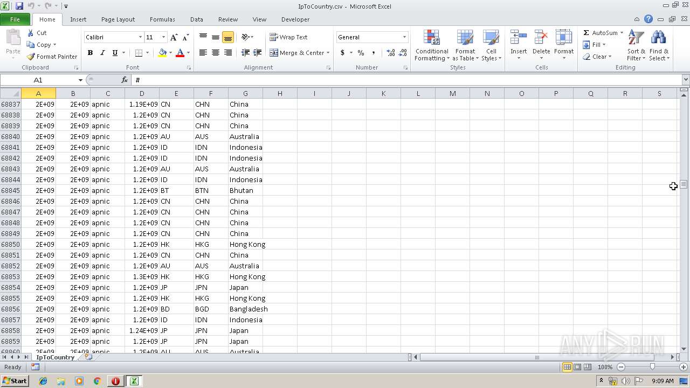The width and height of the screenshot is (690, 388).
Task: Apply percent style format
Action: point(361,53)
